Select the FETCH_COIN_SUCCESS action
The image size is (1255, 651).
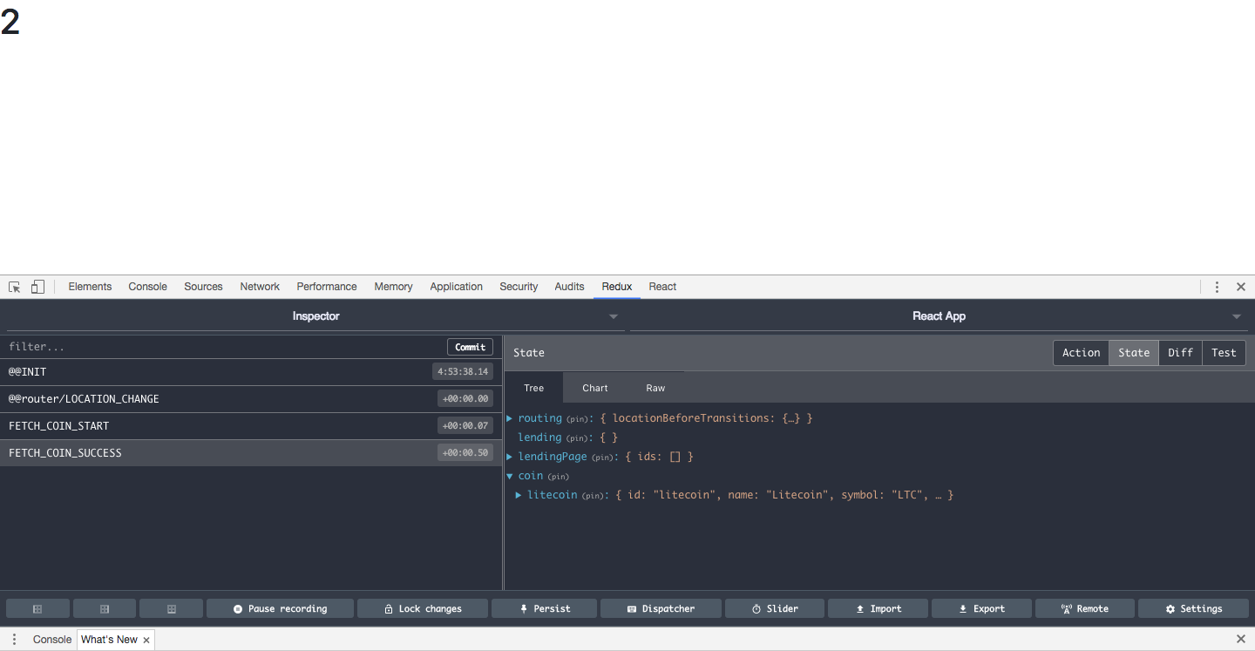(x=251, y=453)
